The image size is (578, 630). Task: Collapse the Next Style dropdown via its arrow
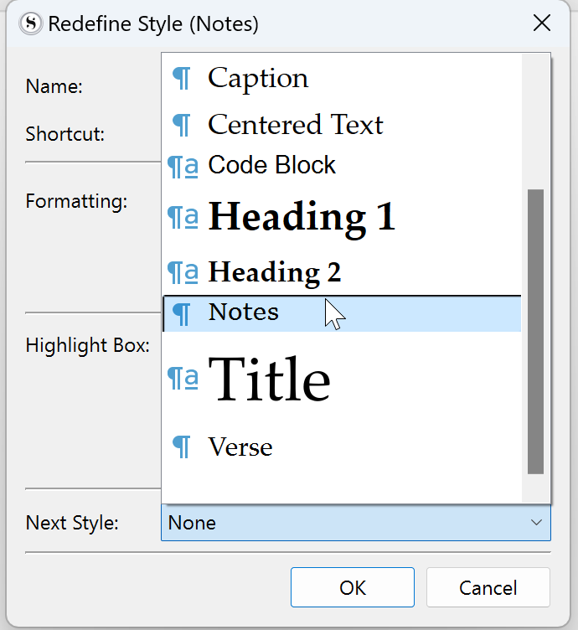536,523
